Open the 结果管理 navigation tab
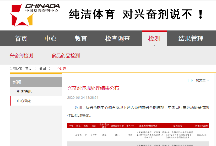Screen dimensions: 216x146 (x=191, y=39)
